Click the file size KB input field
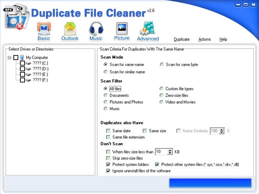This screenshot has width=259, height=194. coord(161,152)
